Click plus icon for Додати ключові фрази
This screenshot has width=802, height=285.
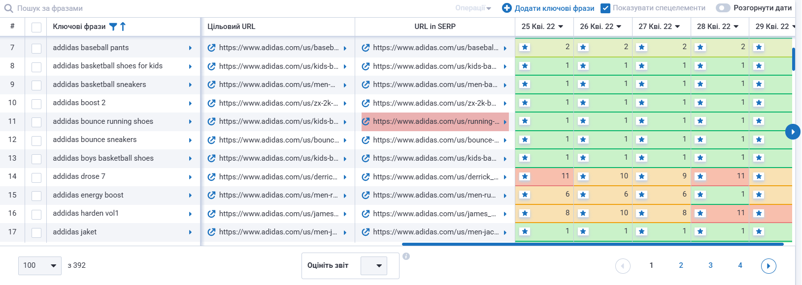[x=506, y=8]
